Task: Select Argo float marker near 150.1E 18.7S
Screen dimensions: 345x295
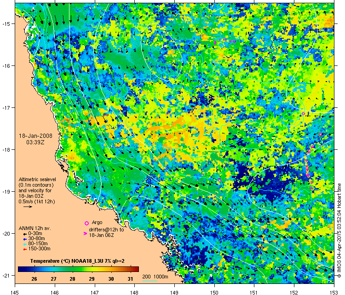Action: tap(219, 180)
